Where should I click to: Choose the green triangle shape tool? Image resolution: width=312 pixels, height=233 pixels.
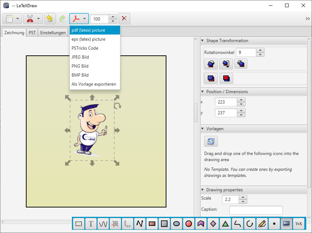(225, 224)
